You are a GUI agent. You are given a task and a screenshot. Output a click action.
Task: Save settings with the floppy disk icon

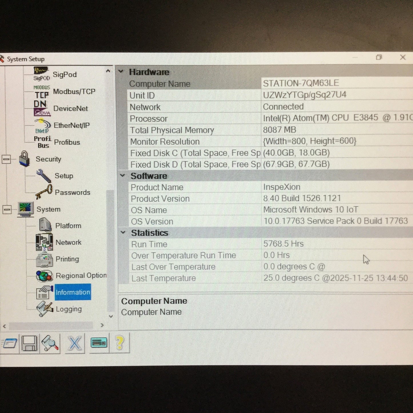[x=29, y=343]
